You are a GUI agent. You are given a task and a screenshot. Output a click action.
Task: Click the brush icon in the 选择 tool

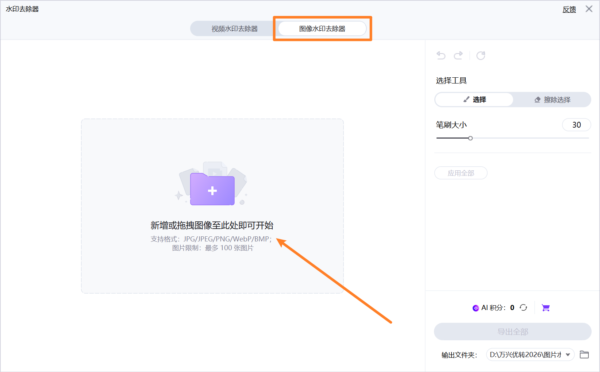466,99
